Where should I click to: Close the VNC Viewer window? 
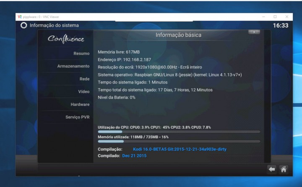click(x=287, y=17)
